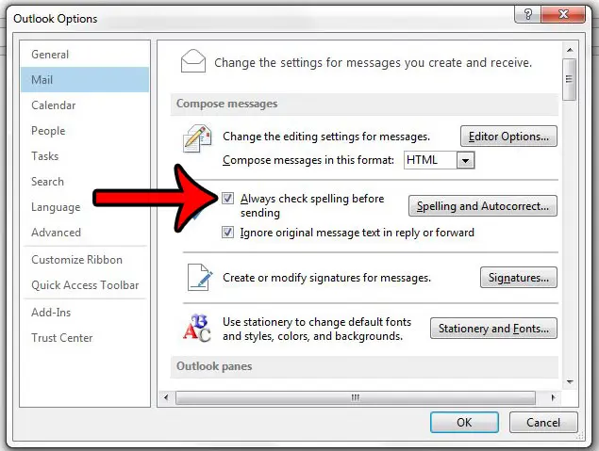
Task: Open Customize Ribbon settings
Action: pyautogui.click(x=85, y=260)
